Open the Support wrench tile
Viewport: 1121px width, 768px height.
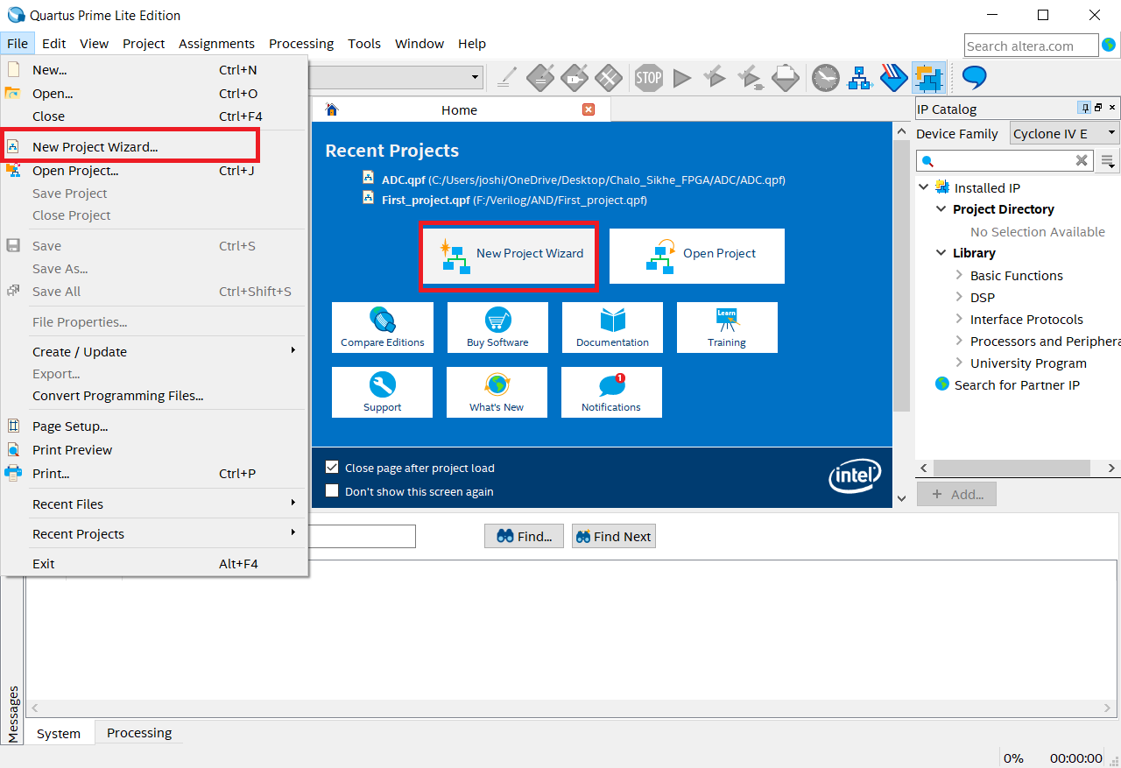click(382, 392)
